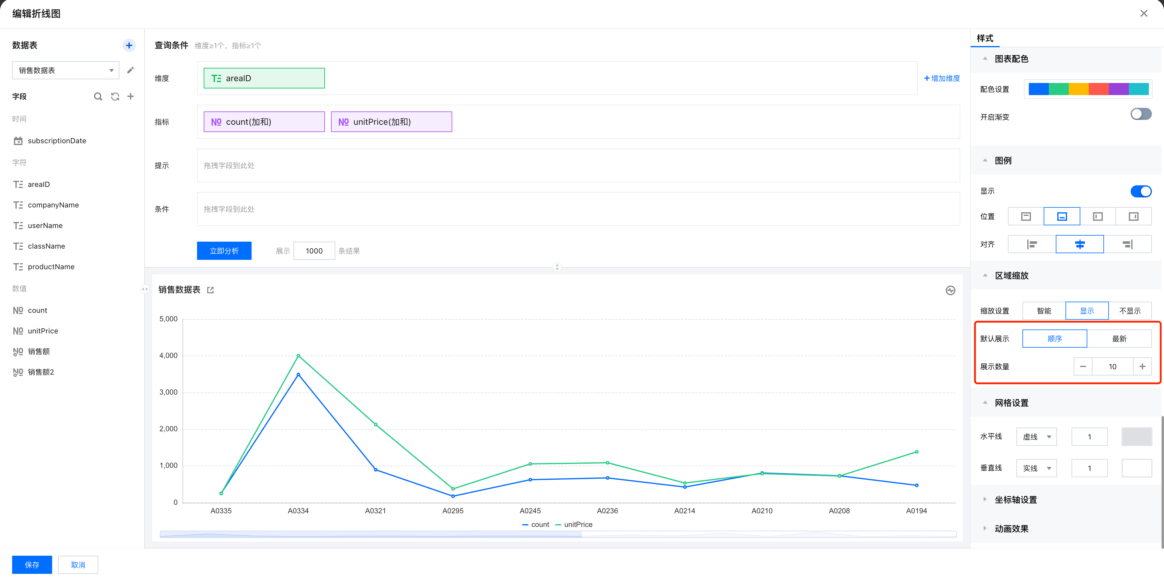Click the refresh fields icon
This screenshot has width=1164, height=579.
(x=115, y=96)
